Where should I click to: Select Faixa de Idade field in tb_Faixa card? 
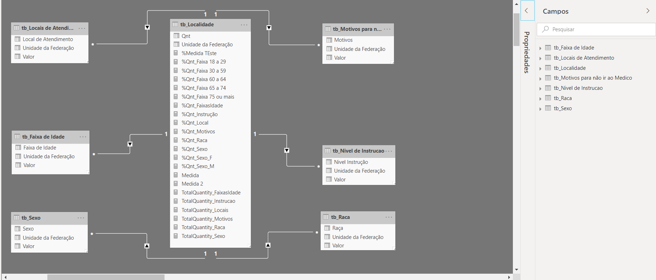click(40, 148)
